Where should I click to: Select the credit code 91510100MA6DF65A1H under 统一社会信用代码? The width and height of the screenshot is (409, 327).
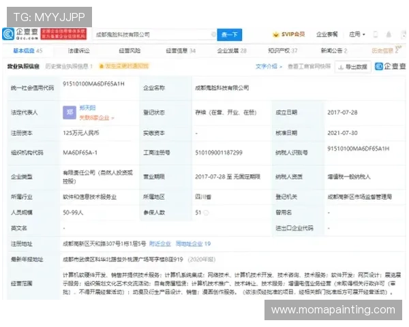point(93,84)
